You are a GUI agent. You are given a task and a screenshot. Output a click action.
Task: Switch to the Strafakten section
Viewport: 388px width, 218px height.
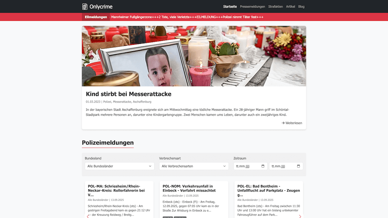pyautogui.click(x=276, y=6)
